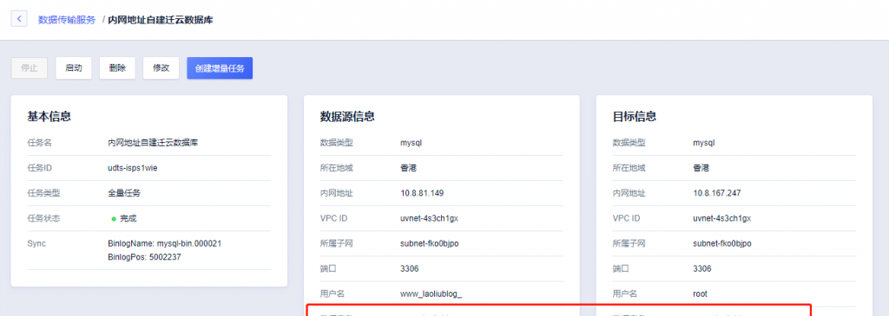Click the green 完成 status indicator
Image resolution: width=889 pixels, height=316 pixels.
click(x=124, y=218)
